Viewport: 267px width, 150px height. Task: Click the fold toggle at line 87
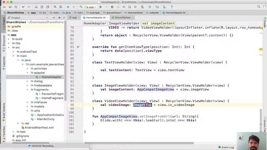[83, 62]
